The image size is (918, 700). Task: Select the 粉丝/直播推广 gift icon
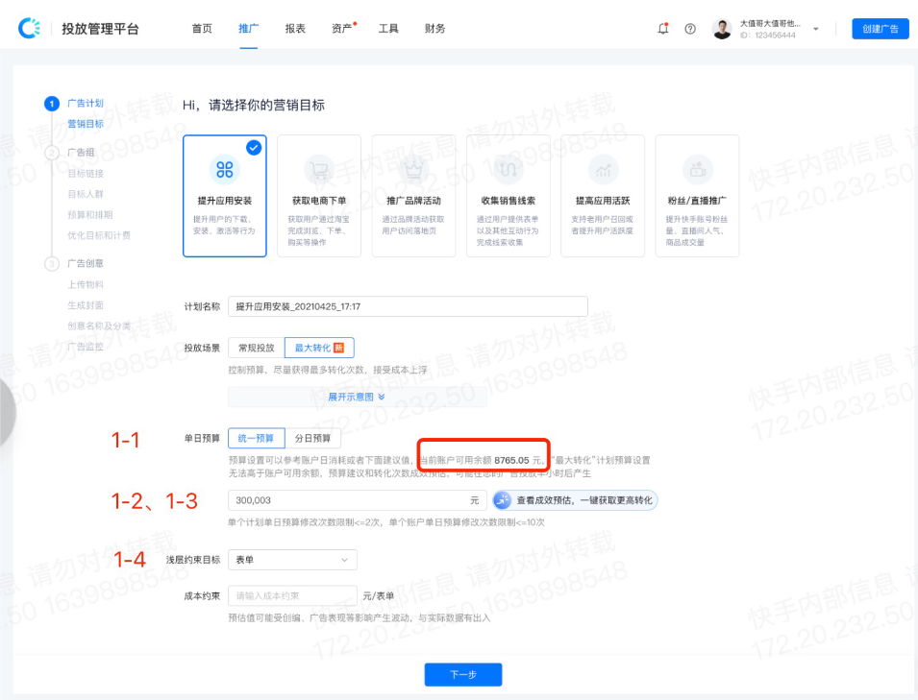point(696,170)
